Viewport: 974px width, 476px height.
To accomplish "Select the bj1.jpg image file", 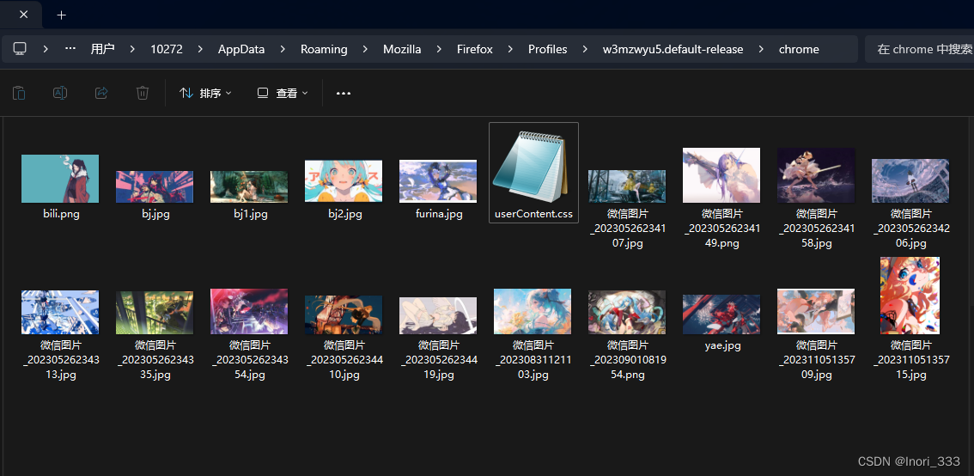I will (x=248, y=187).
